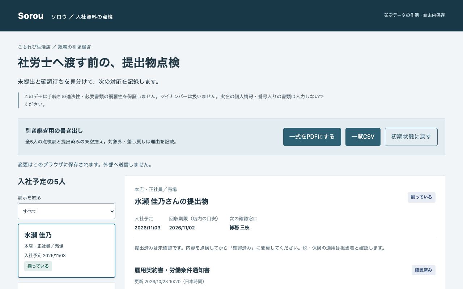Click the 入社予定 date 2026/11/03 in details

coord(147,228)
